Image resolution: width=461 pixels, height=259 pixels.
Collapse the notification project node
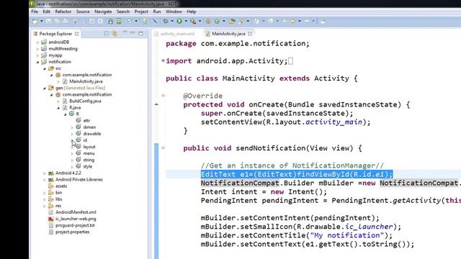[37, 62]
